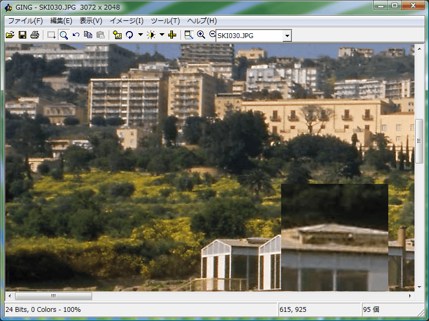Expand the brightness options dropdown arrow

coord(162,35)
